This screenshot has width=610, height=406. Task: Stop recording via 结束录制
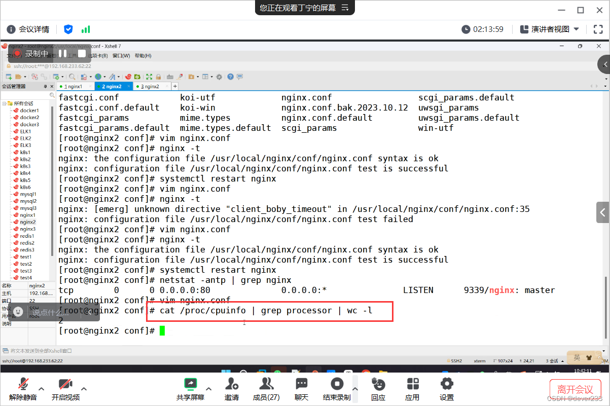(337, 389)
